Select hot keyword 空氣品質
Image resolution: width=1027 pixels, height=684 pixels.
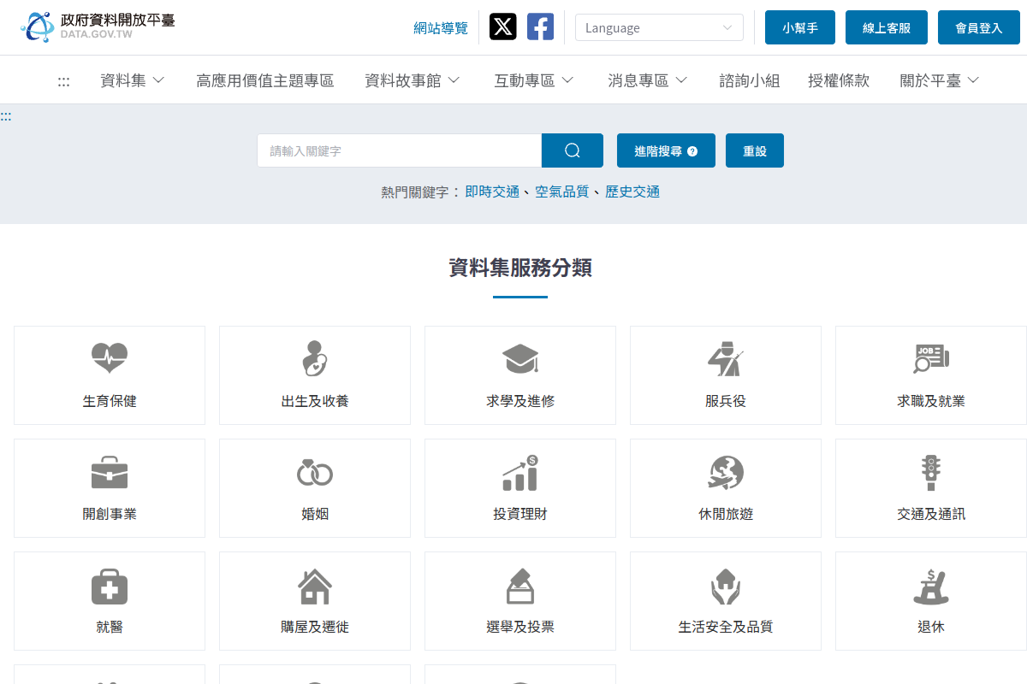pos(562,192)
